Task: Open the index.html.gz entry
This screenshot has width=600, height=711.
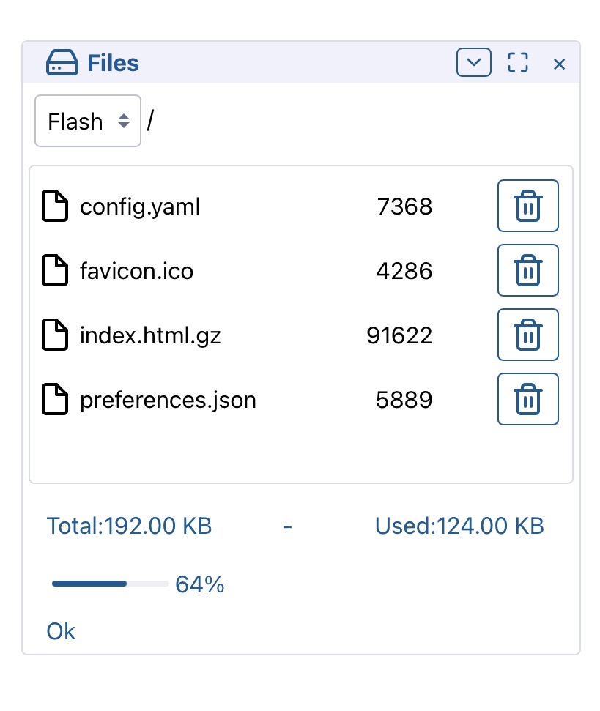Action: [149, 336]
